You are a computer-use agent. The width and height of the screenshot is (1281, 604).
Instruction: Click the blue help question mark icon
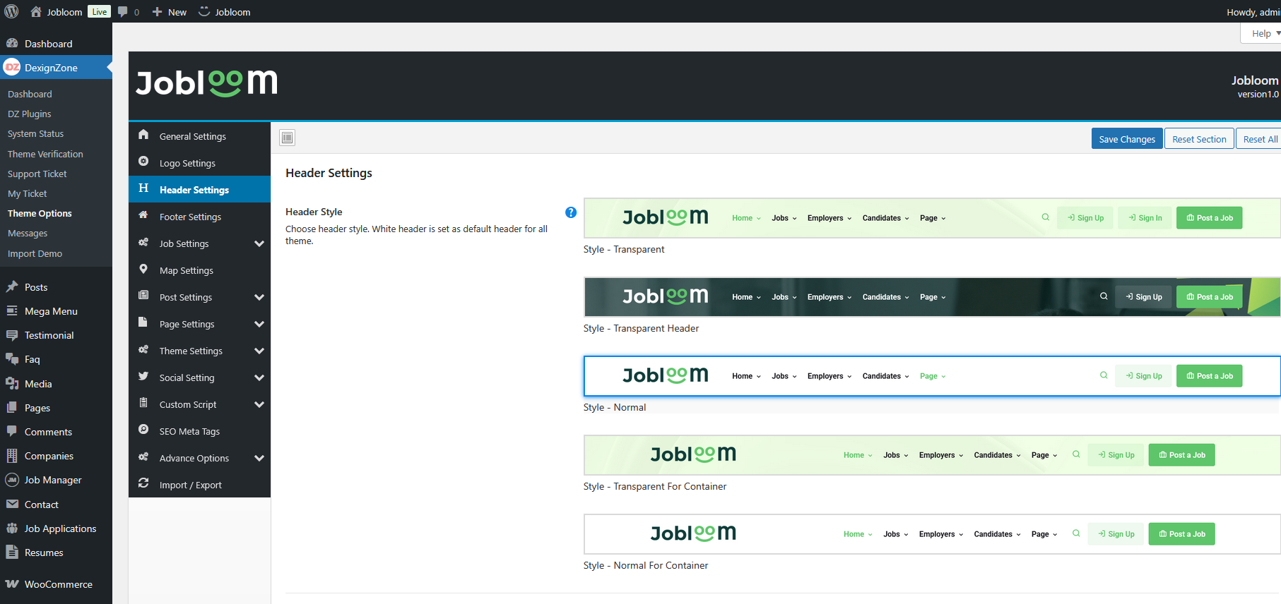coord(571,212)
